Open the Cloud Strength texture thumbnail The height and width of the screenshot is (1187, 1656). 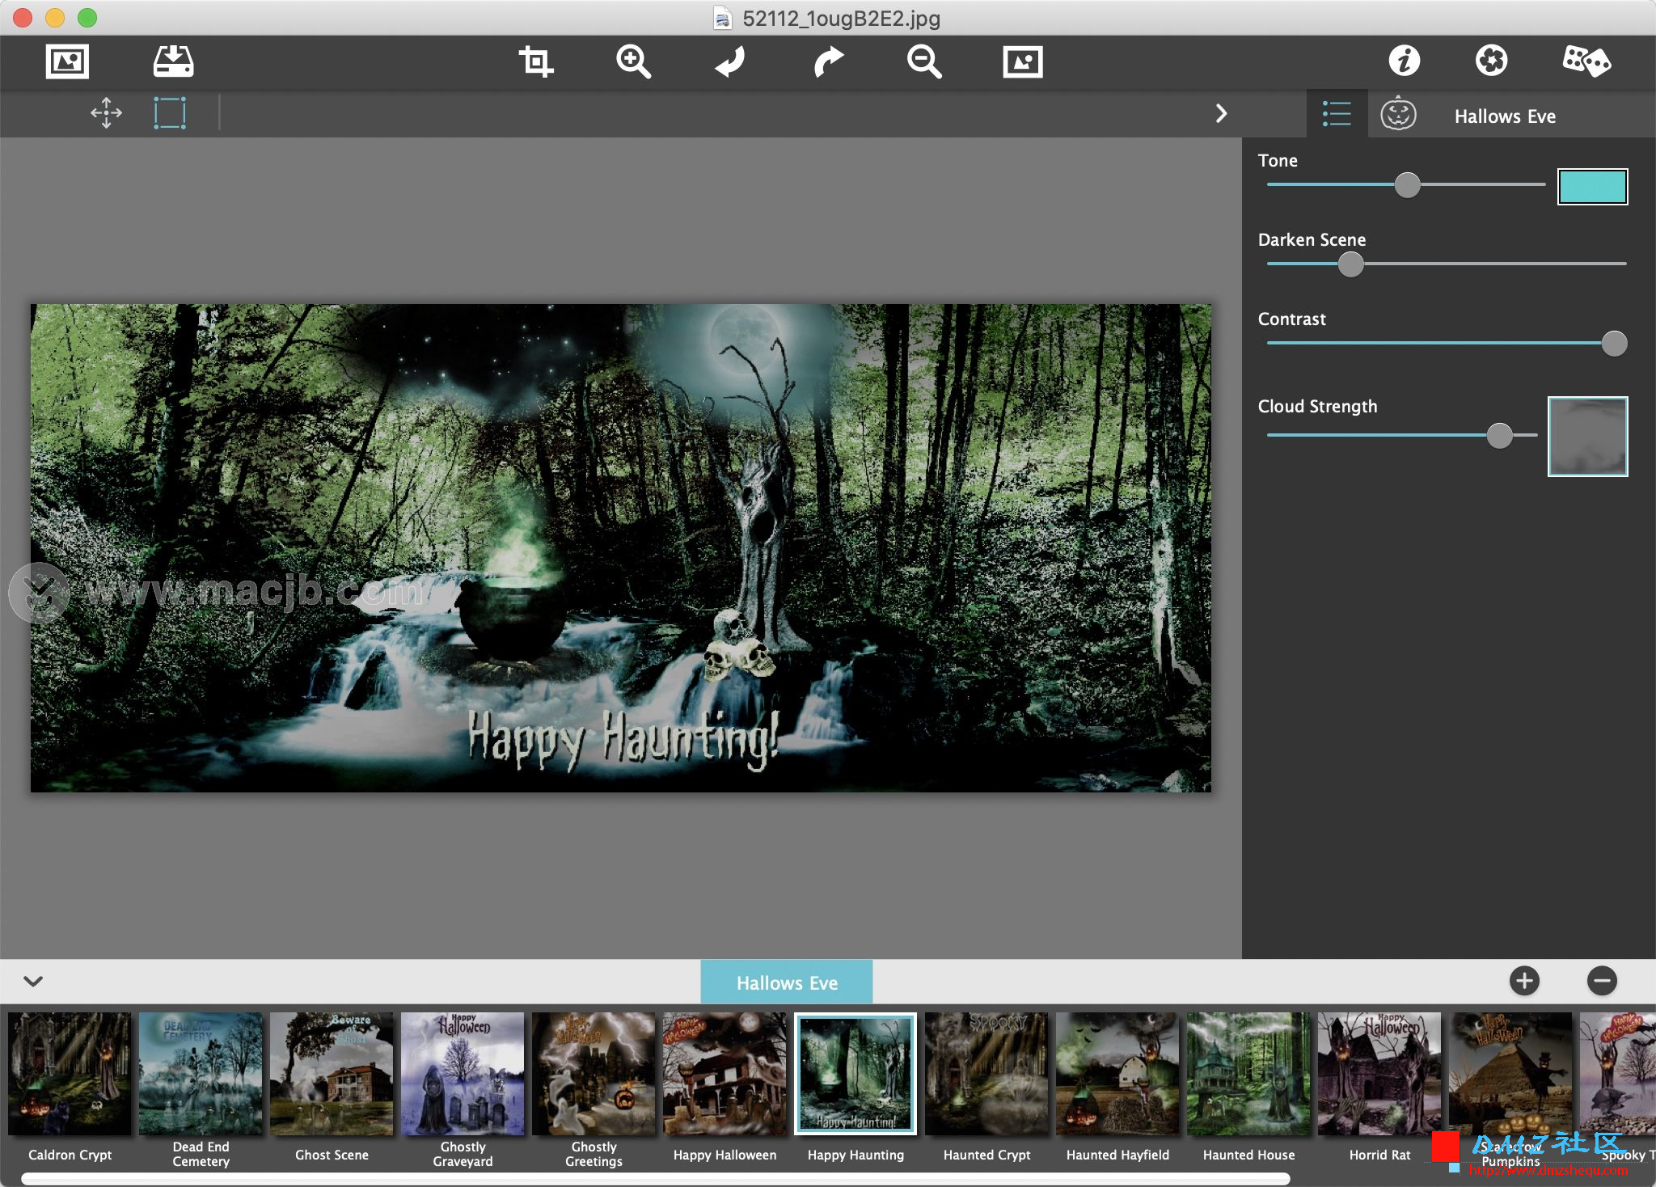click(1587, 436)
